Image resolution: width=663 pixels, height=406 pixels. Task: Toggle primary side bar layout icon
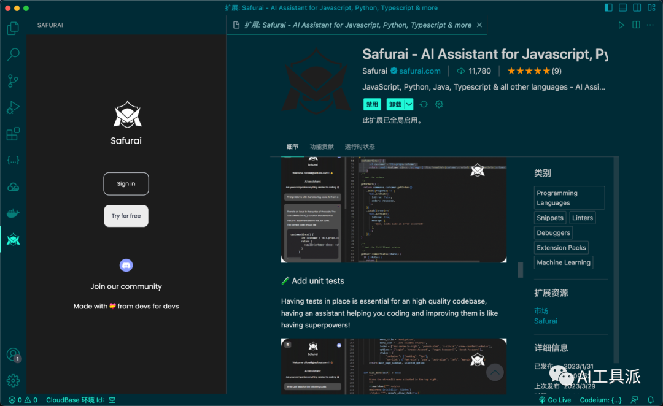point(608,7)
